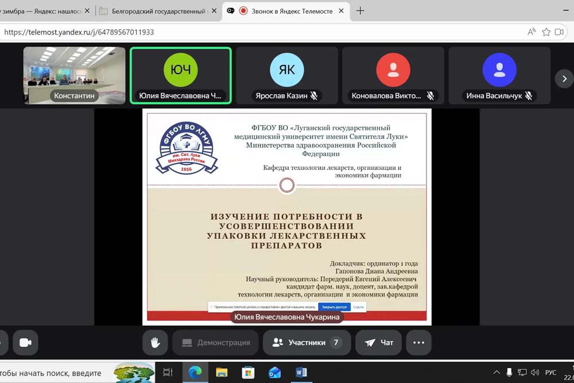Click Коновалова red avatar icon
The image size is (574, 383).
(393, 69)
